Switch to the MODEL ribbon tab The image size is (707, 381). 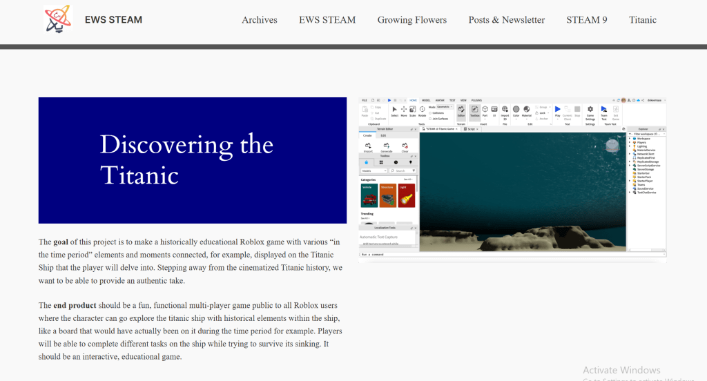coord(426,100)
